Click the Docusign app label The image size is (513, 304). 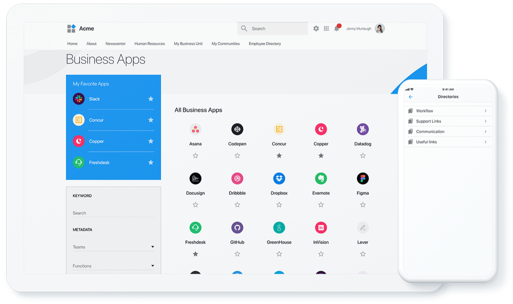[x=195, y=193]
